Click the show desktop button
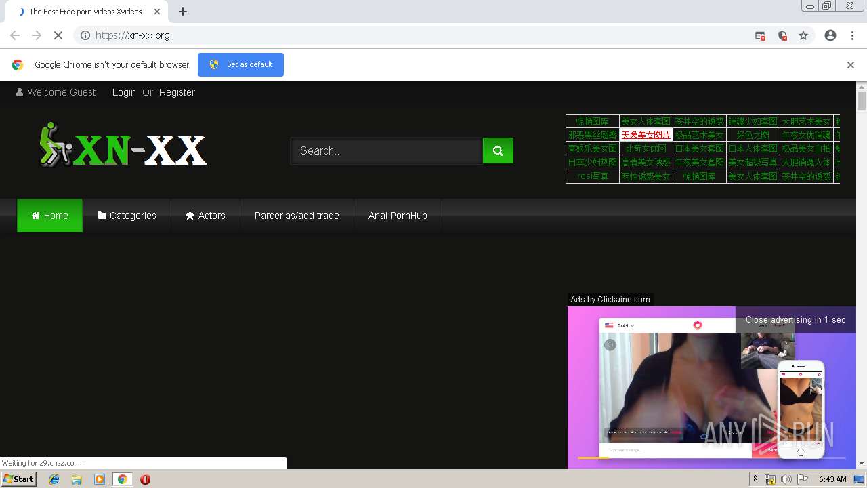 (x=860, y=479)
